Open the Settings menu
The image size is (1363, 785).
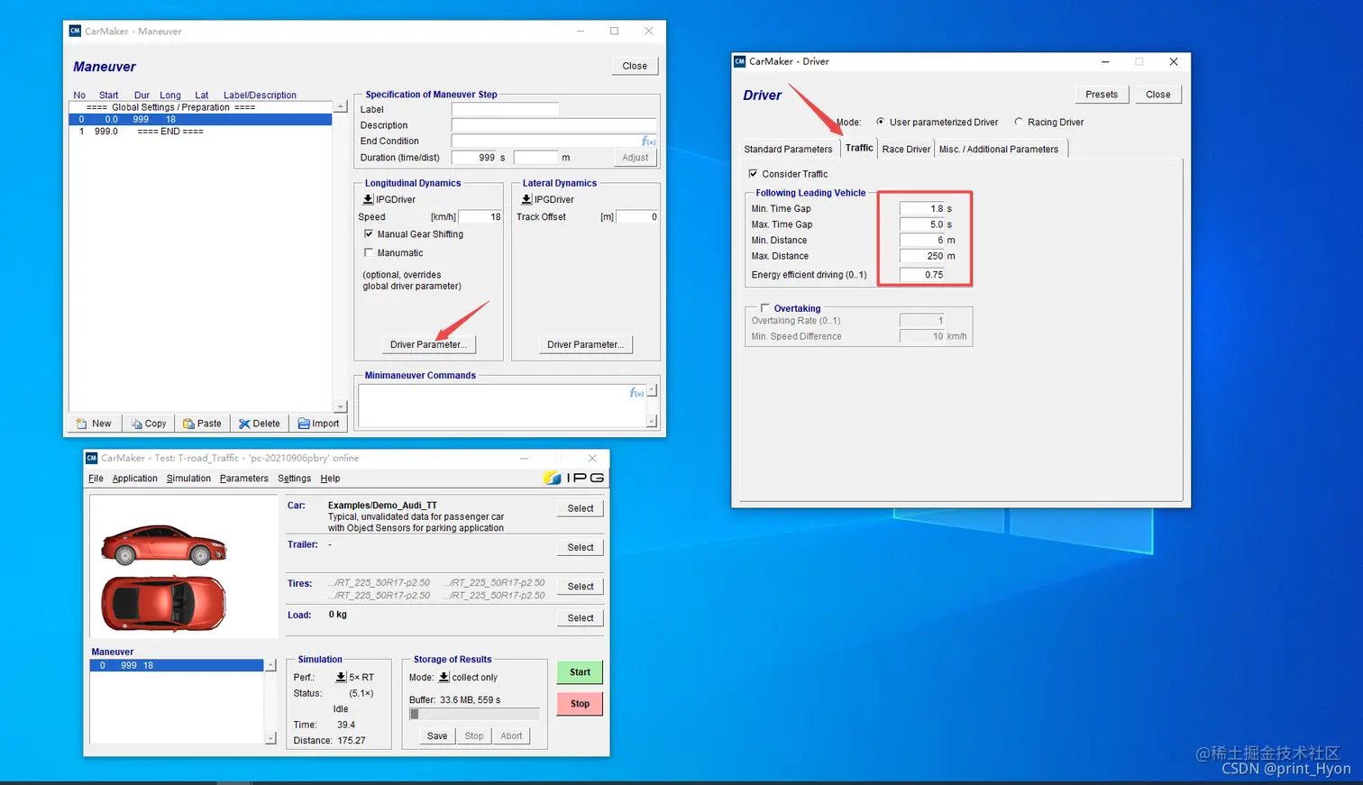point(294,479)
